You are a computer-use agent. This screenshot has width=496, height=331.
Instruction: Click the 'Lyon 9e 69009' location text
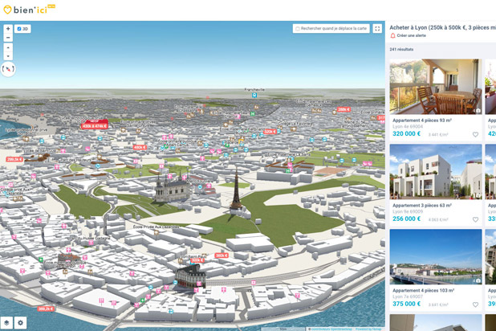pyautogui.click(x=408, y=211)
